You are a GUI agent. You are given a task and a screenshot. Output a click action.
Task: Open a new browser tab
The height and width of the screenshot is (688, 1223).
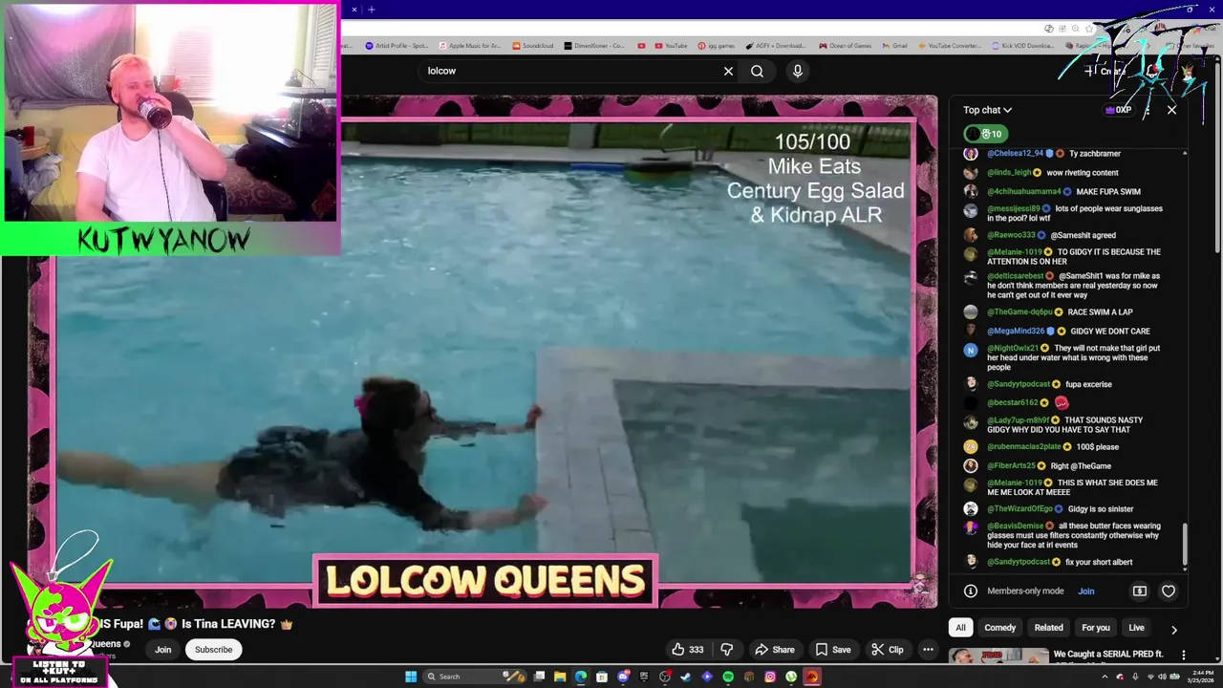point(372,10)
